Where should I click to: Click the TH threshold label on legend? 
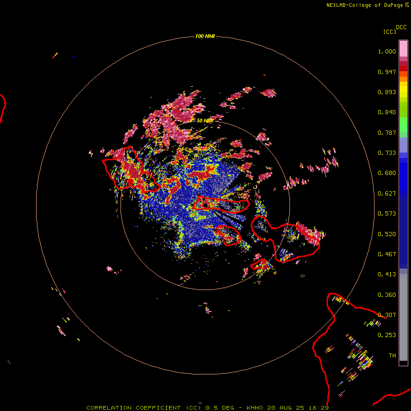(392, 356)
